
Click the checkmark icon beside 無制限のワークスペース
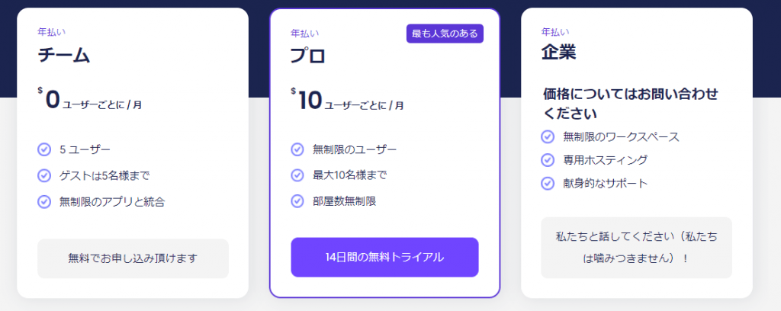(548, 136)
